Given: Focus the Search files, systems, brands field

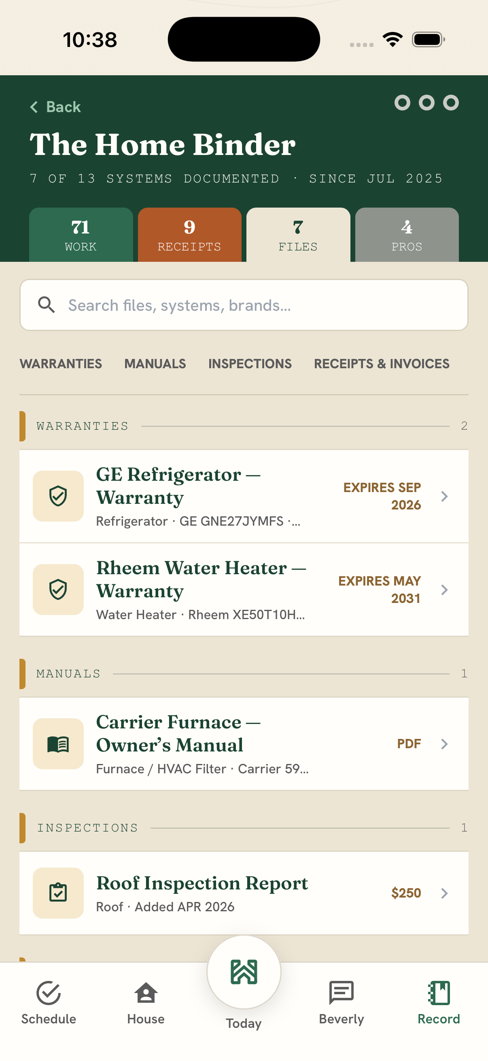Looking at the screenshot, I should click(244, 305).
